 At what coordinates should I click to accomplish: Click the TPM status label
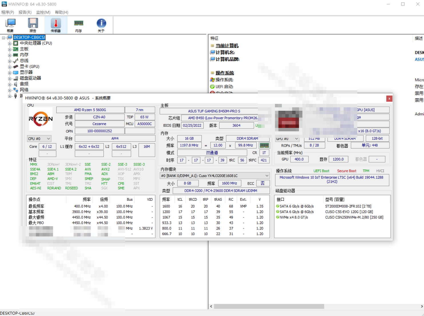coord(366,171)
